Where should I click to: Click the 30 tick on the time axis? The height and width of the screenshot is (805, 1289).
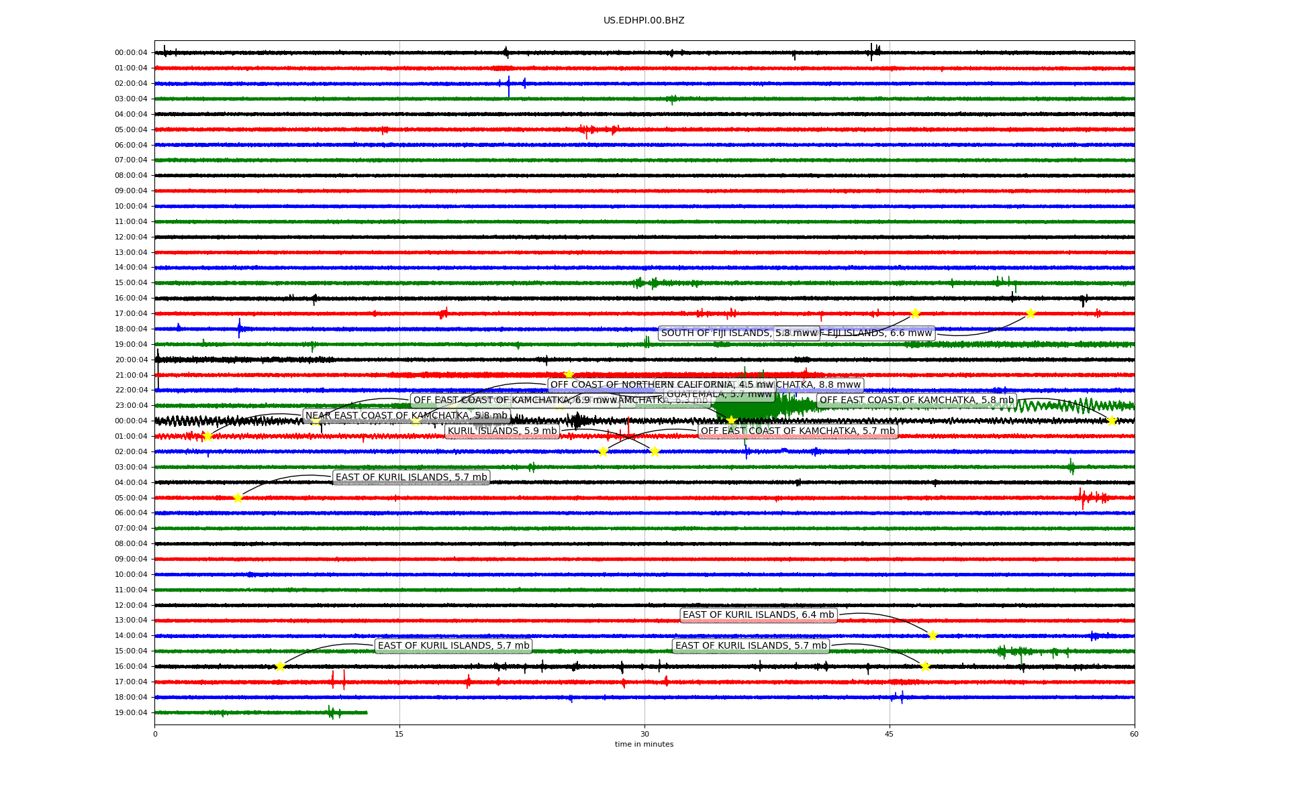coord(644,734)
